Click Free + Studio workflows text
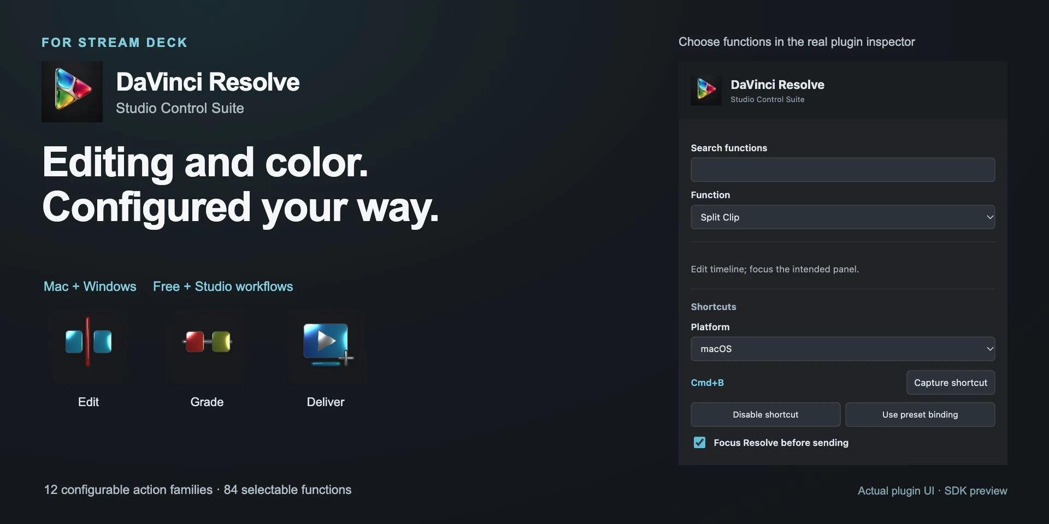 [x=223, y=287]
